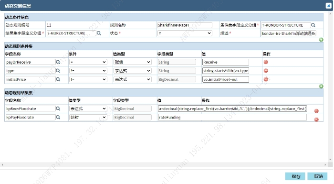The height and width of the screenshot is (184, 334).
Task: Delete the payOrReceive condition row
Action: click(266, 62)
